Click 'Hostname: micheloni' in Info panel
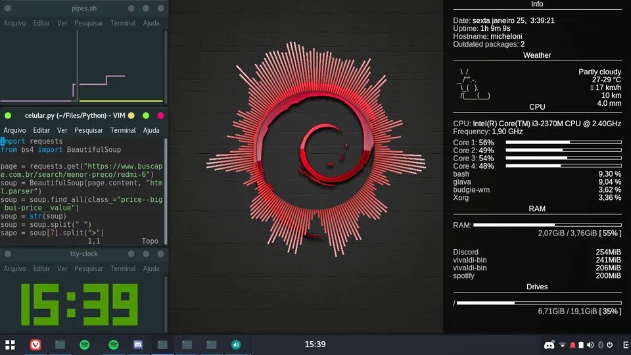This screenshot has height=355, width=631. pos(487,36)
